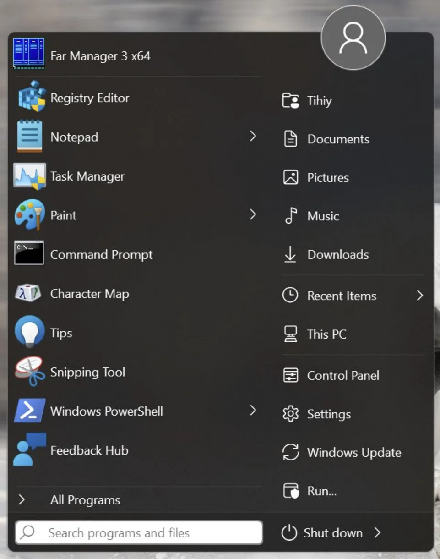Click the Notepad text label
The width and height of the screenshot is (440, 559).
point(74,137)
